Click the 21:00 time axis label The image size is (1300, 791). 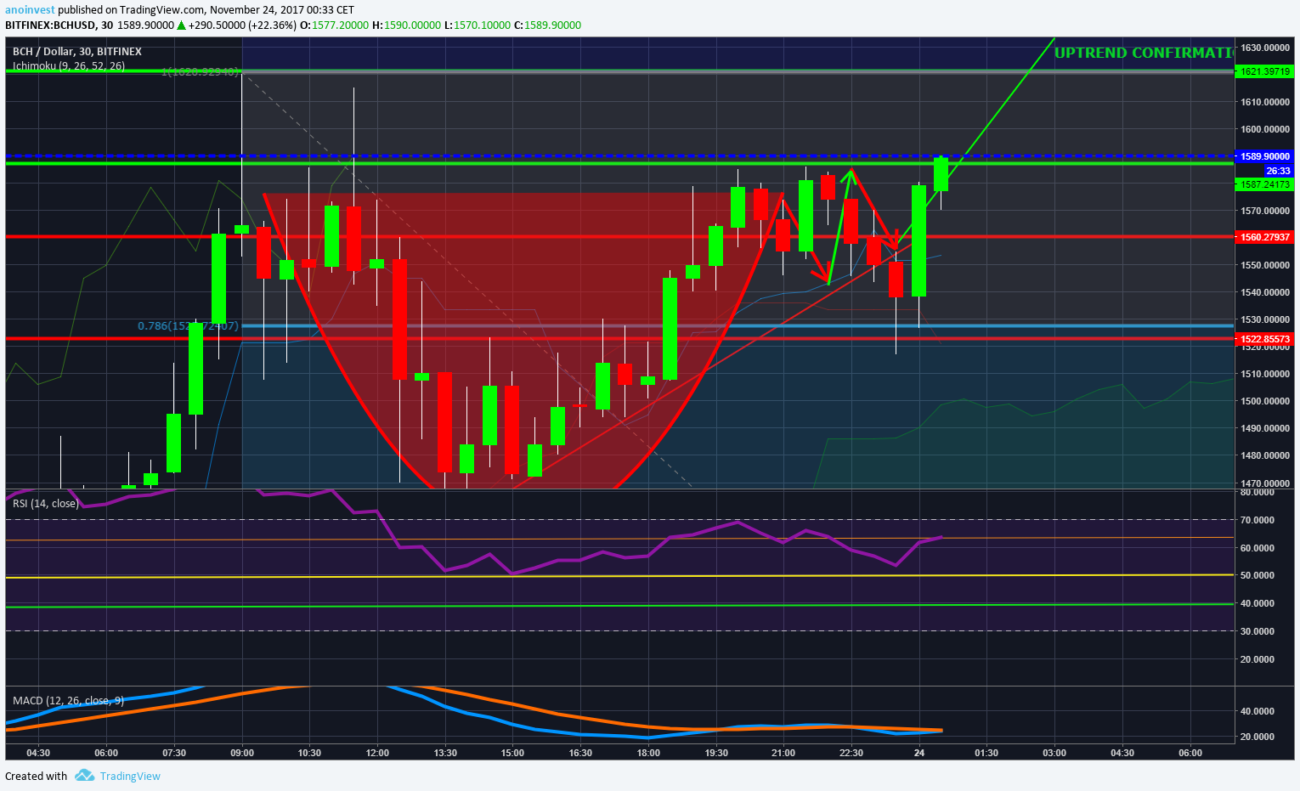[783, 753]
